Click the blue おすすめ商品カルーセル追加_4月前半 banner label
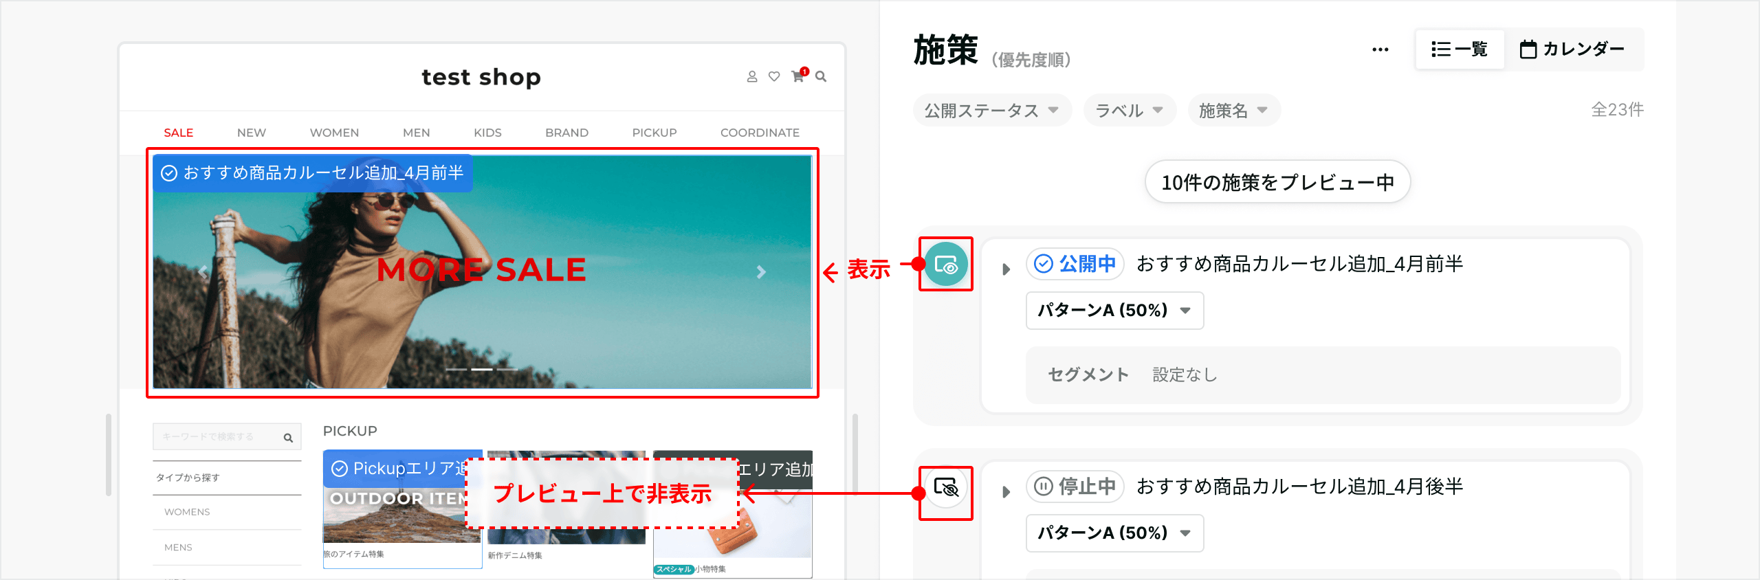1760x580 pixels. 313,172
